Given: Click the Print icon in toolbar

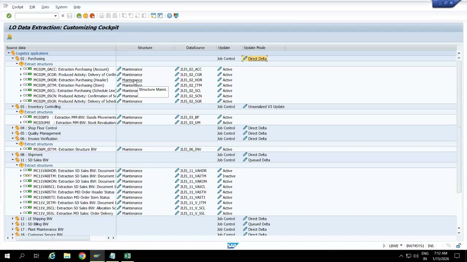Looking at the screenshot, I should click(x=101, y=16).
